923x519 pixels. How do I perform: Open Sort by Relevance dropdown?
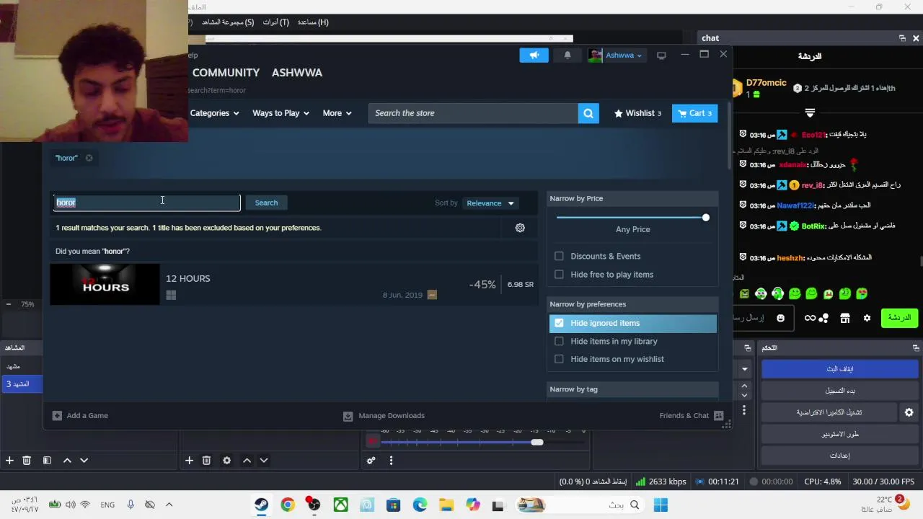(490, 203)
